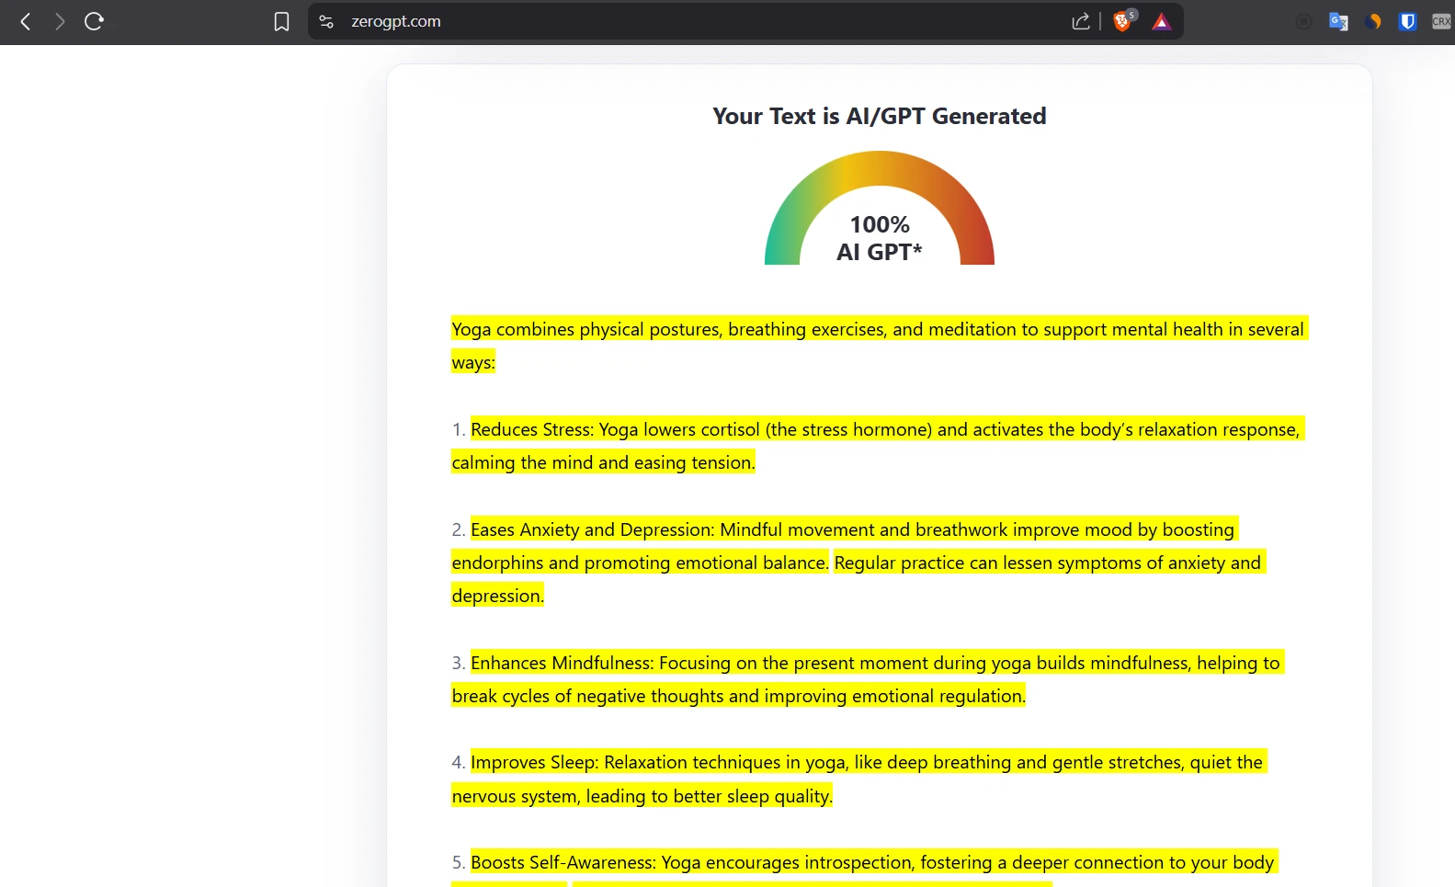Click the 'Boosts Self-Awareness' list item
Viewport: 1455px width, 887px height.
coord(865,867)
